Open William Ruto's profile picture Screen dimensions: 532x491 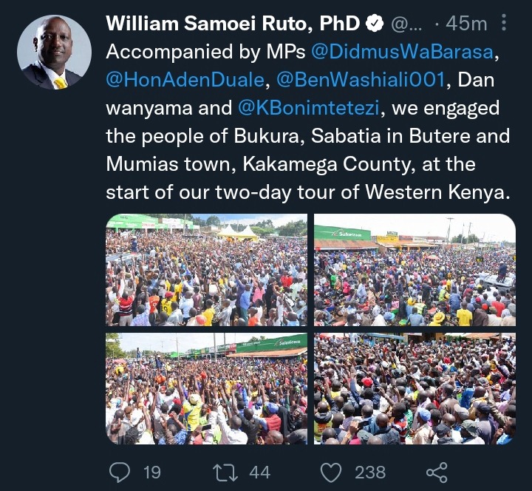[x=54, y=52]
